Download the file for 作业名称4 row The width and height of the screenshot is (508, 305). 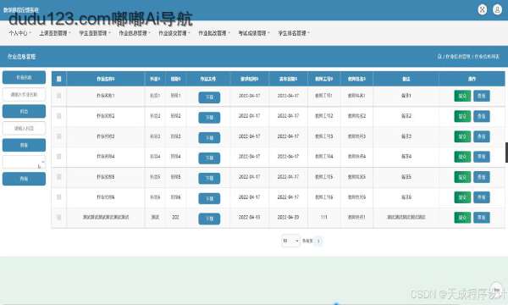point(209,158)
